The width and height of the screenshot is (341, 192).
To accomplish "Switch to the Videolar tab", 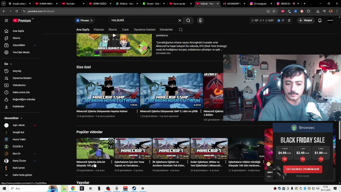I will tap(99, 30).
